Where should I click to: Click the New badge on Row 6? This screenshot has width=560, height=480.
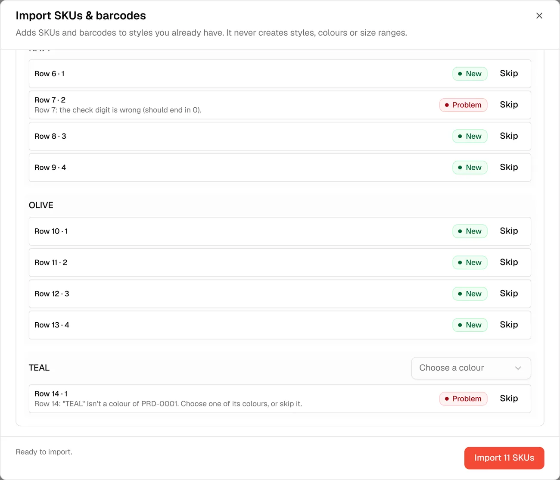point(470,74)
